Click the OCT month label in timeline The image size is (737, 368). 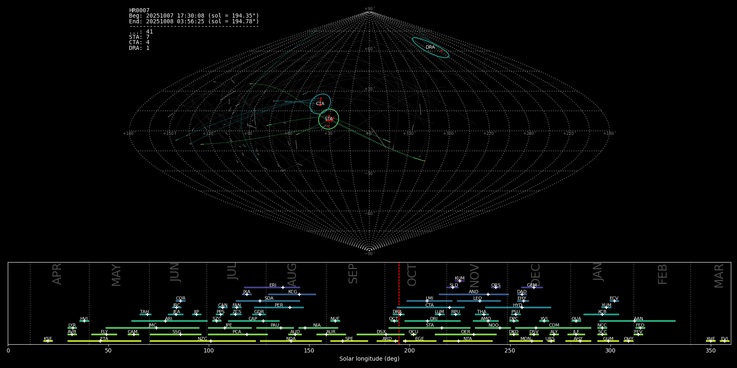pos(412,275)
